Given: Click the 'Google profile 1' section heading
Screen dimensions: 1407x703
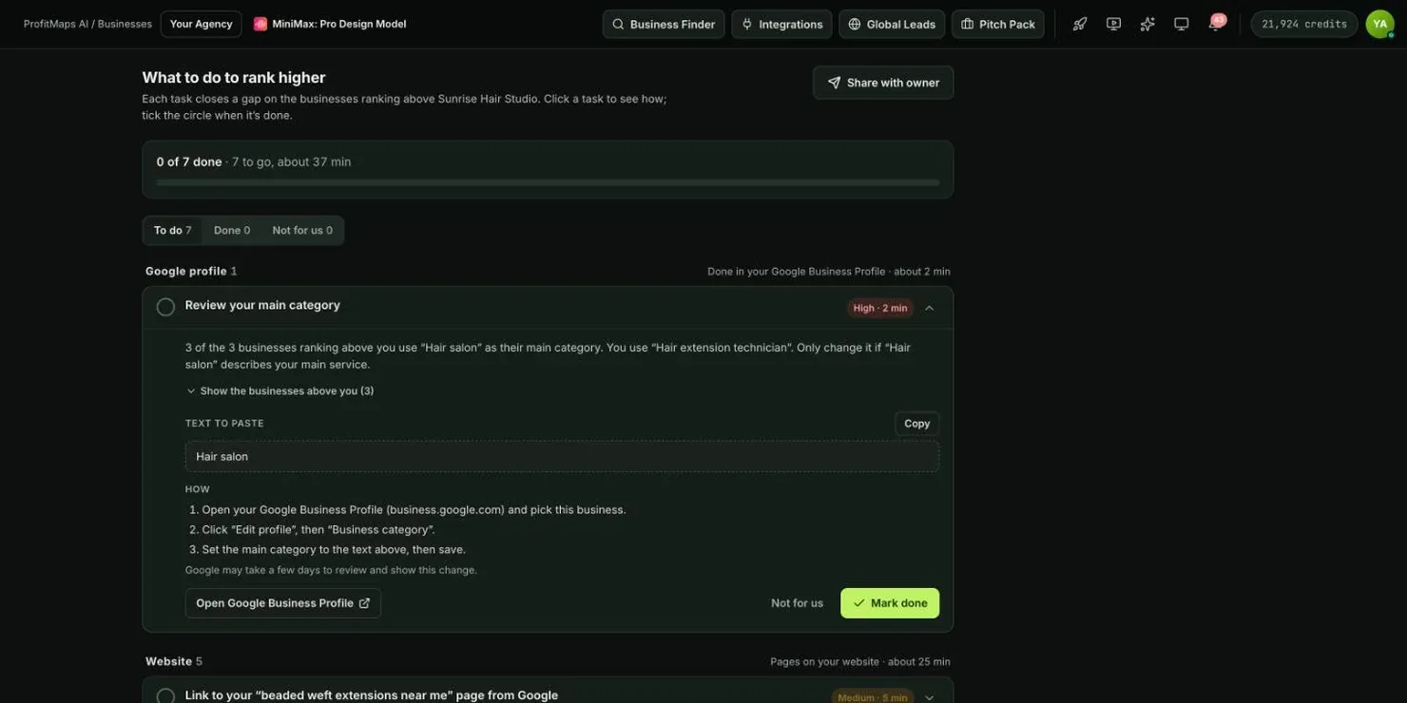Looking at the screenshot, I should point(191,271).
